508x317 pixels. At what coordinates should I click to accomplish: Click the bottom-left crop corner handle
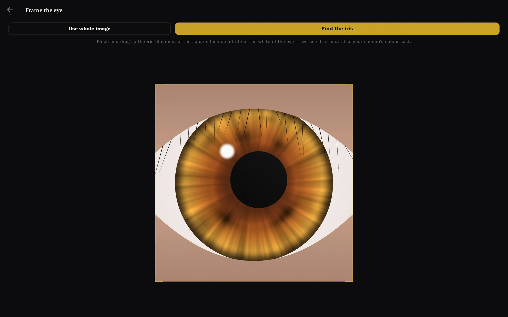[159, 278]
